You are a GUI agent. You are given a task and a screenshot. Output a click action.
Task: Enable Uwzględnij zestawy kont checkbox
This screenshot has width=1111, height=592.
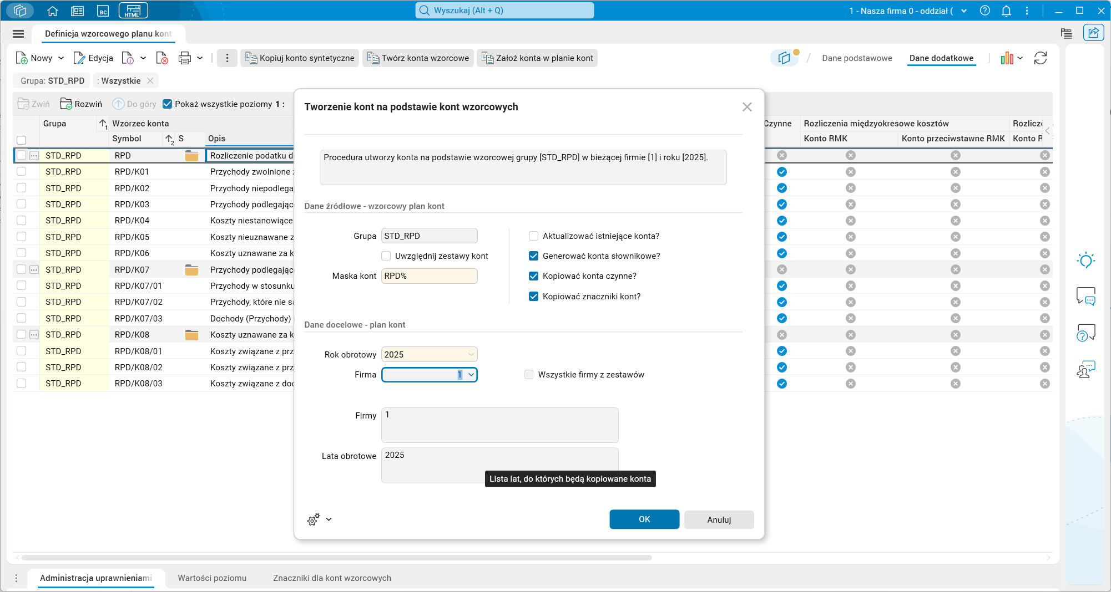386,256
